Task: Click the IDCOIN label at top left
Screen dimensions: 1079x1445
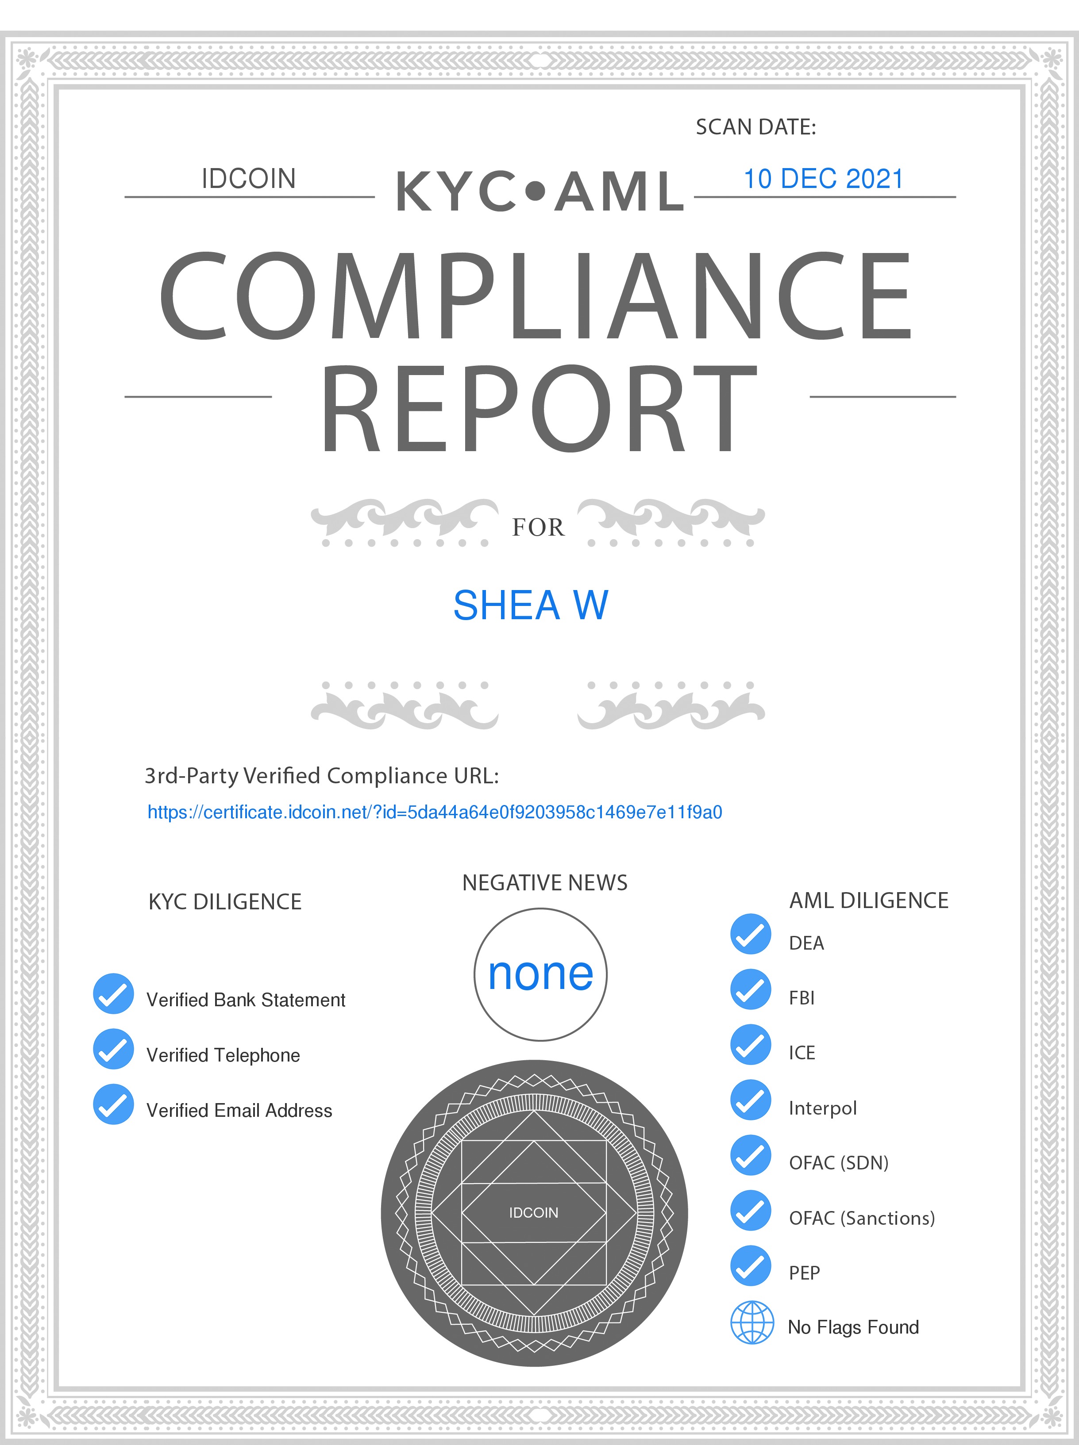Action: 248,179
